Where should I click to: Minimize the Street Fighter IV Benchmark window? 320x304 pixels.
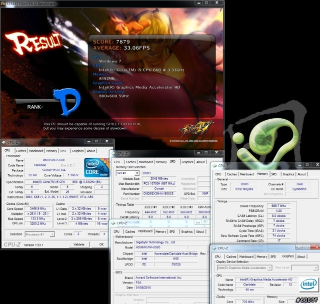point(199,3)
